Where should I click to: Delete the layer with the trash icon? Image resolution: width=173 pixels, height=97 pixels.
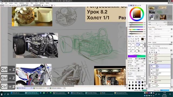[x=156, y=52]
